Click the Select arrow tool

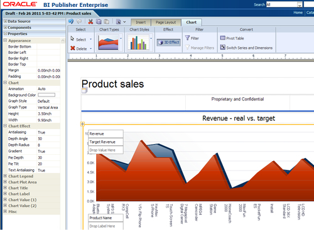(72, 39)
